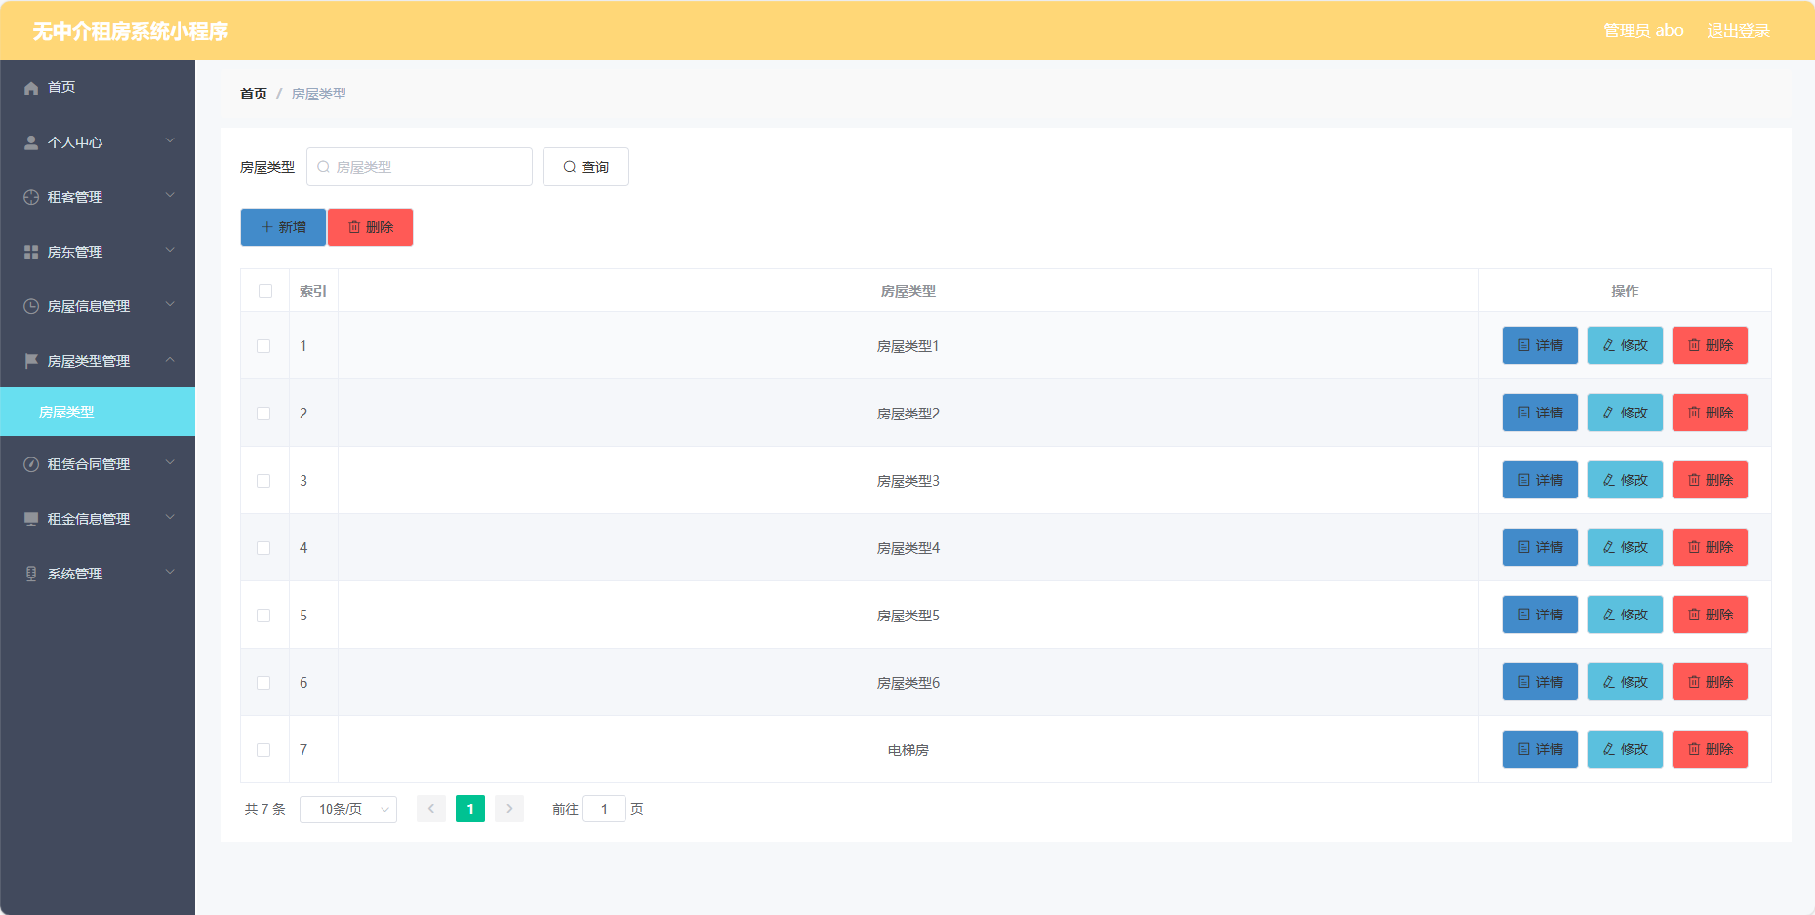This screenshot has height=915, width=1815.
Task: Click the 查询 search button
Action: click(x=585, y=167)
